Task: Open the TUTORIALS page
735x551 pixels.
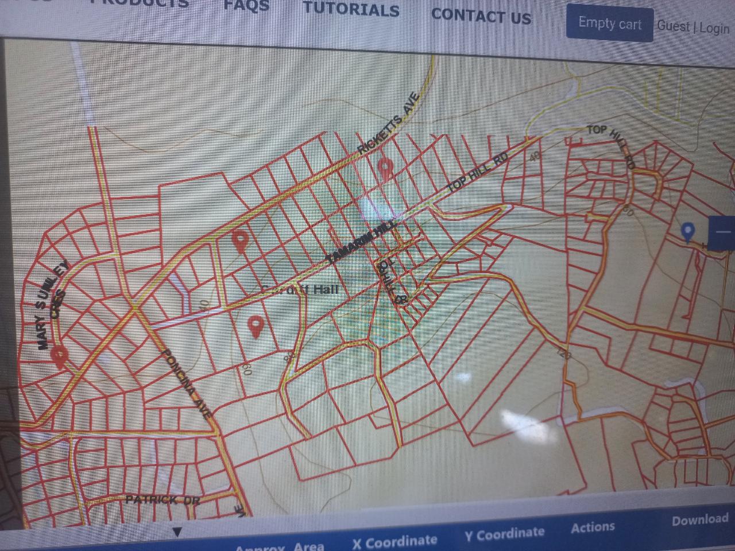Action: click(x=351, y=9)
